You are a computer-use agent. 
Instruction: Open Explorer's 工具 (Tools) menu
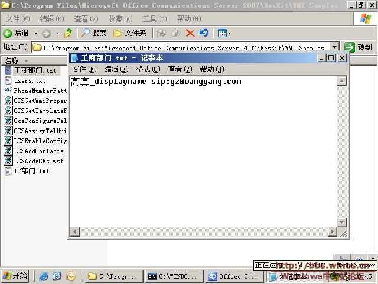tap(154, 19)
